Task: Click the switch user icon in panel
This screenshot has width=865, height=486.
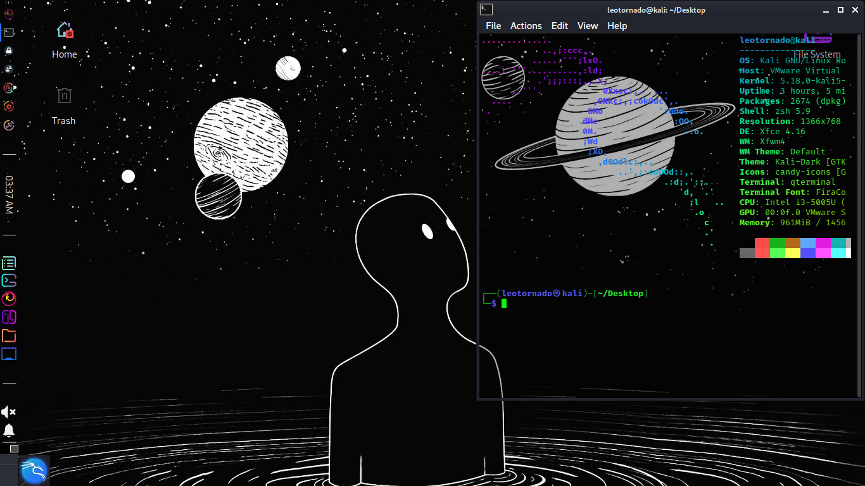Action: [x=9, y=68]
